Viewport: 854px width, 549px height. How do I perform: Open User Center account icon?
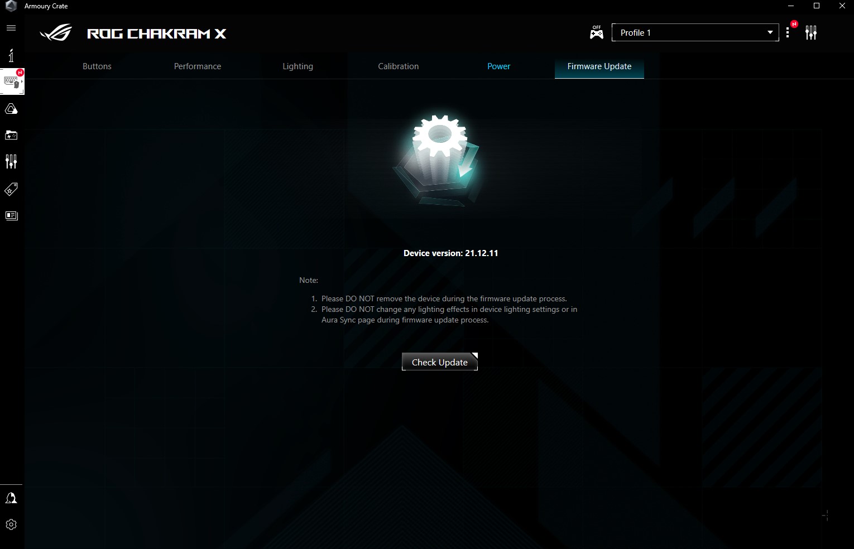click(11, 498)
